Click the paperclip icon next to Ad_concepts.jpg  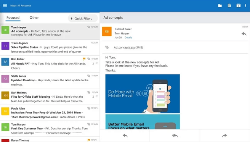107,47
